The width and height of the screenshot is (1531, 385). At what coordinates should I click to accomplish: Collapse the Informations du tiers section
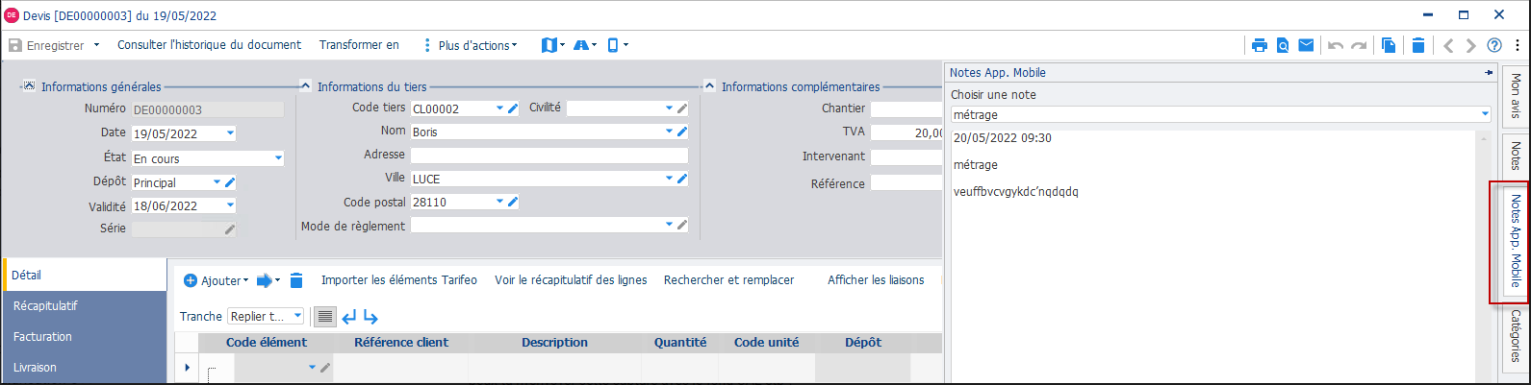(x=305, y=85)
